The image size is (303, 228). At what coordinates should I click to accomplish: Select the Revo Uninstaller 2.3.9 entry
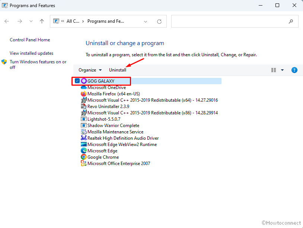[108, 107]
